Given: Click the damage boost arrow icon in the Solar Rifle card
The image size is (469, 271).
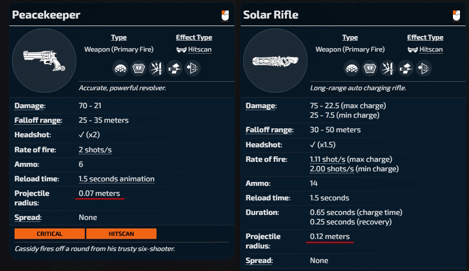Looking at the screenshot, I should (x=406, y=69).
